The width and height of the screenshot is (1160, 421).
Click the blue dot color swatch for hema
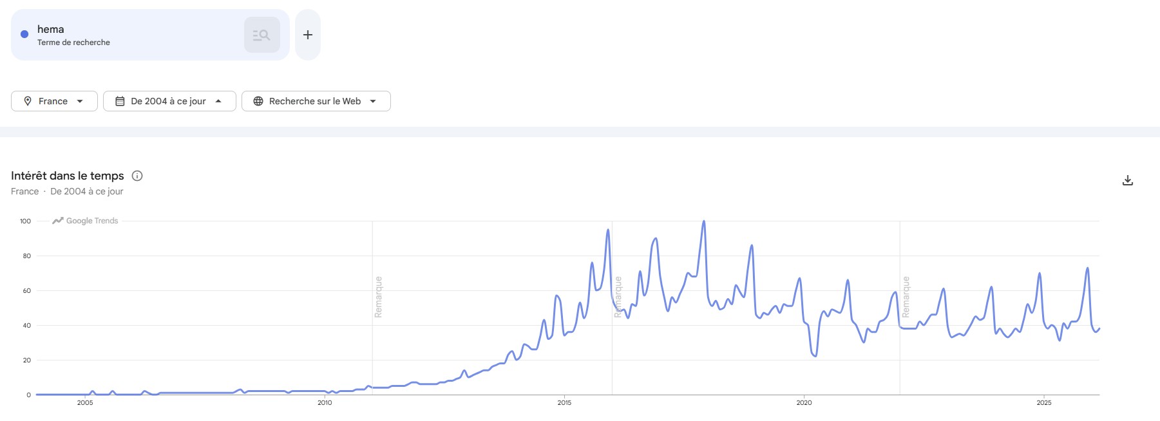click(x=24, y=34)
